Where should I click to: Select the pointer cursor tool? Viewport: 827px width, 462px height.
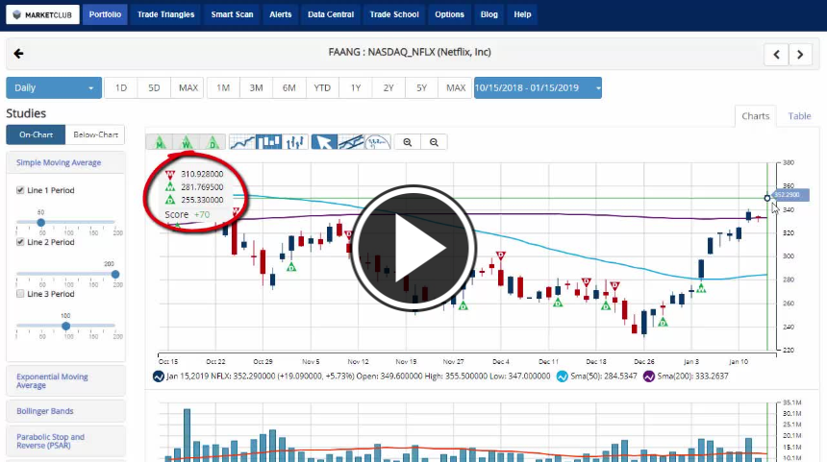coord(324,142)
